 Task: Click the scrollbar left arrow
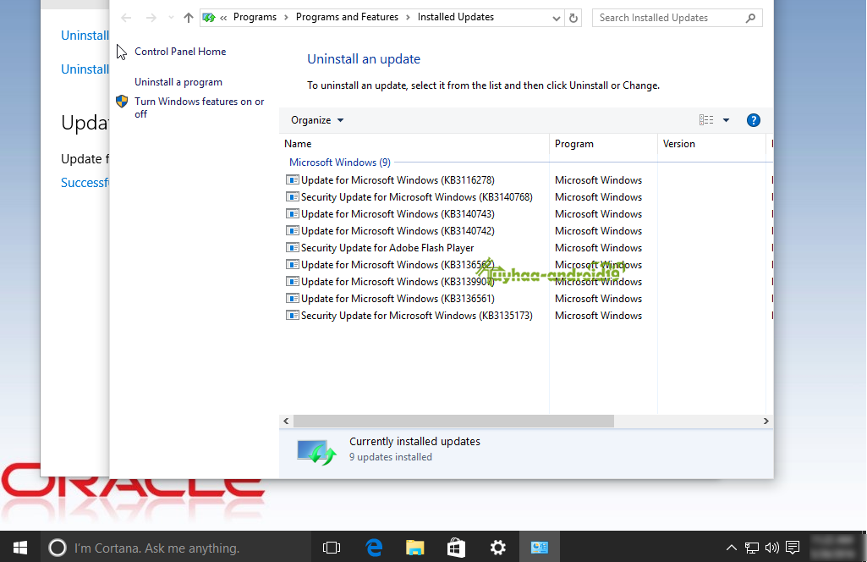click(286, 421)
